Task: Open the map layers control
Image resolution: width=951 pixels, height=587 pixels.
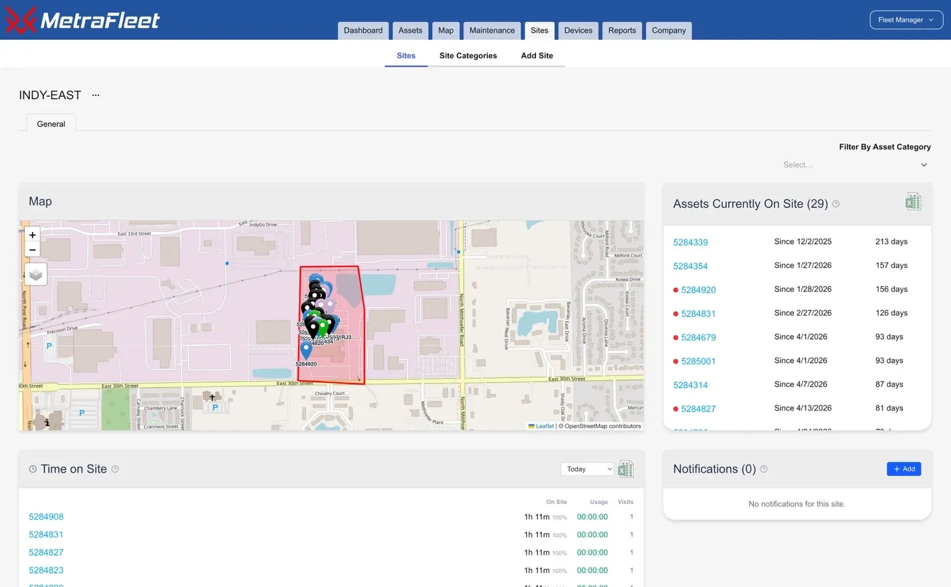Action: click(36, 274)
